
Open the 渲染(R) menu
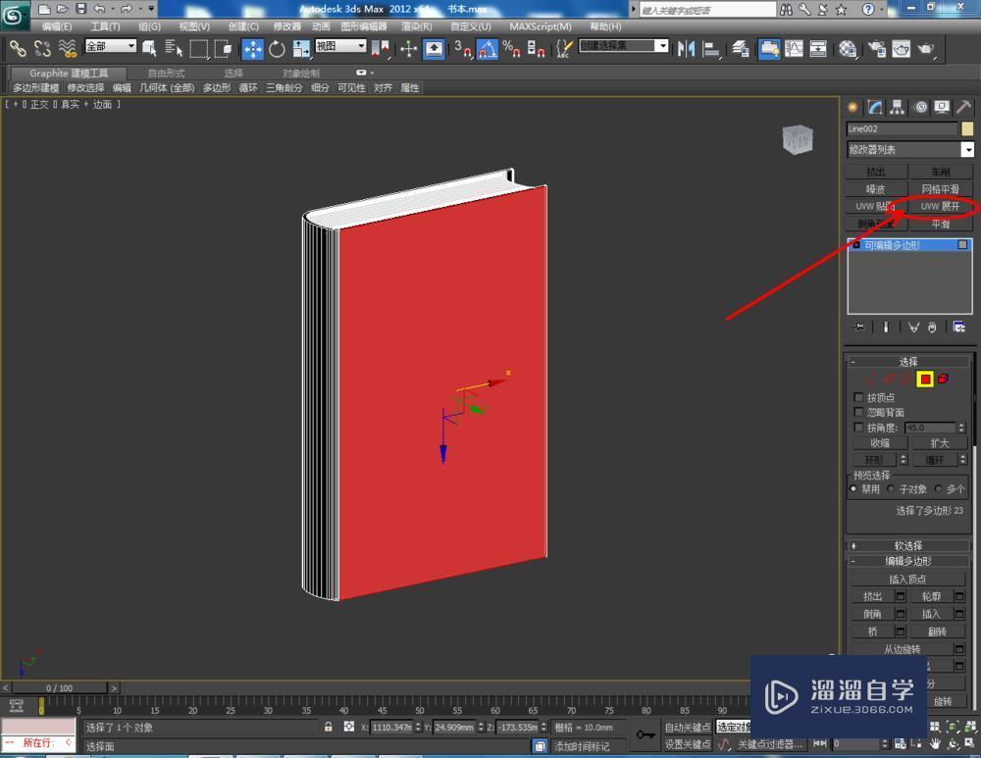417,26
